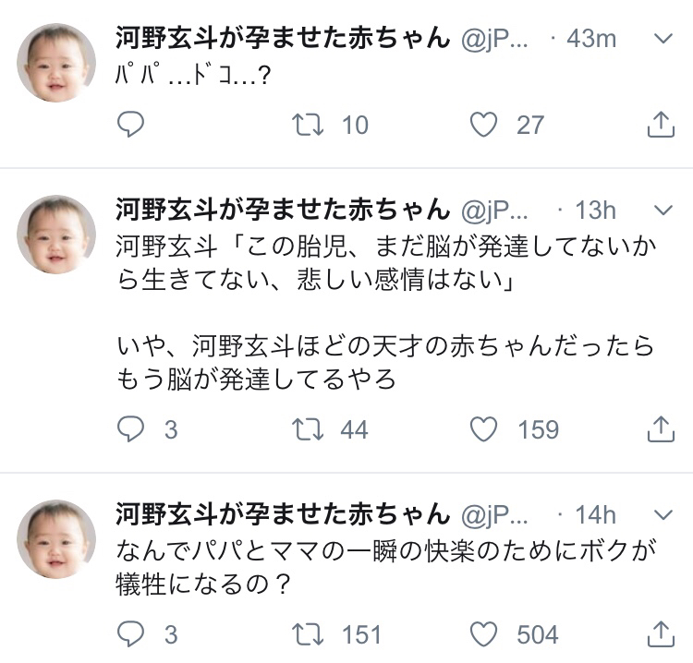Screen dimensions: 693x663
Task: Reply to the 13h tweet
Action: [131, 428]
